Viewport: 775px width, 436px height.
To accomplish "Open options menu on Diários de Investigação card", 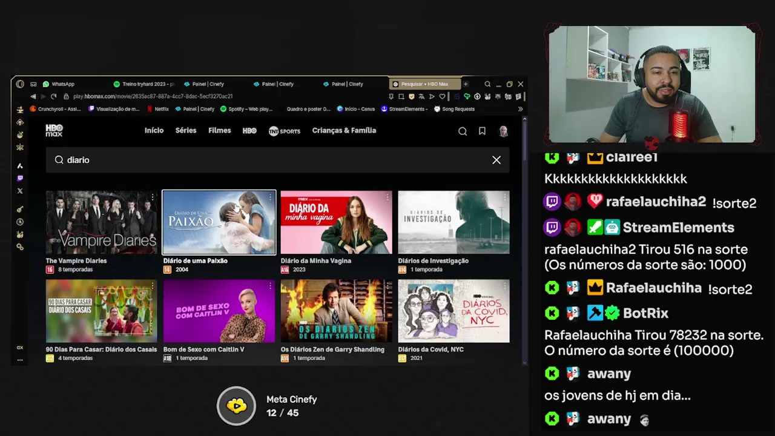I will pyautogui.click(x=505, y=197).
